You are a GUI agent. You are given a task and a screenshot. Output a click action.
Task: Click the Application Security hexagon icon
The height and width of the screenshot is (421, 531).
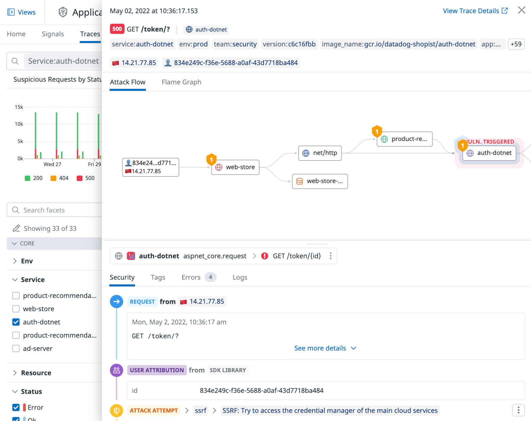(x=62, y=12)
